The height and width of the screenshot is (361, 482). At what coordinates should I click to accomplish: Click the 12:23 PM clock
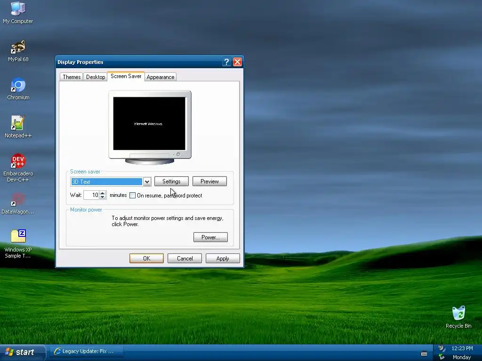tap(462, 348)
